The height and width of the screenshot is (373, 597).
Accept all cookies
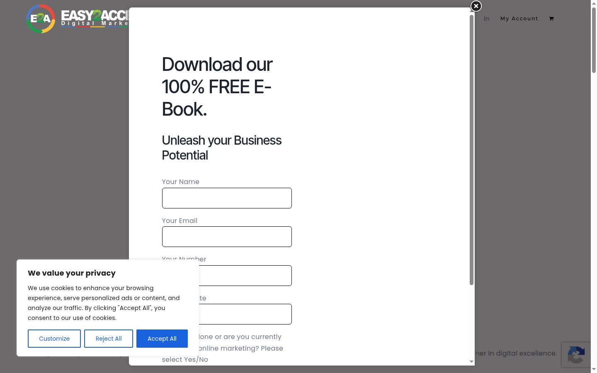[x=162, y=339]
